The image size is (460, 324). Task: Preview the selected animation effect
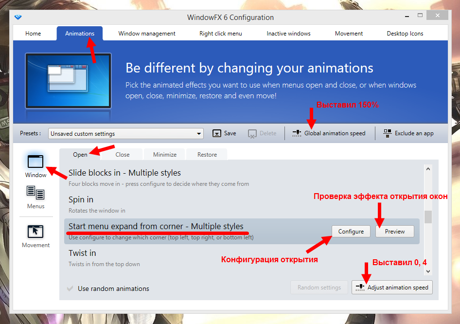click(394, 231)
